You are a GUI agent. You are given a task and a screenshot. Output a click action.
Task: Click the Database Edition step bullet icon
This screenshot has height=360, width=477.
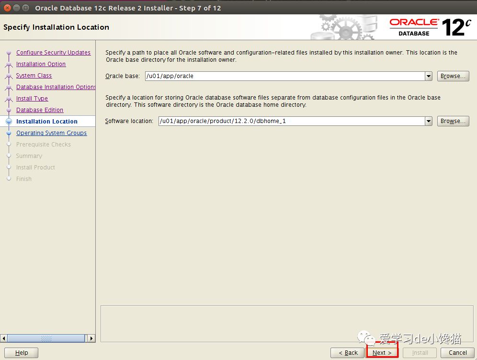click(x=9, y=110)
